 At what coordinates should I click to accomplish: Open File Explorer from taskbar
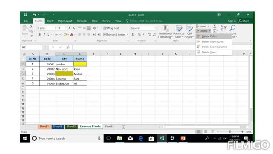pyautogui.click(x=119, y=139)
